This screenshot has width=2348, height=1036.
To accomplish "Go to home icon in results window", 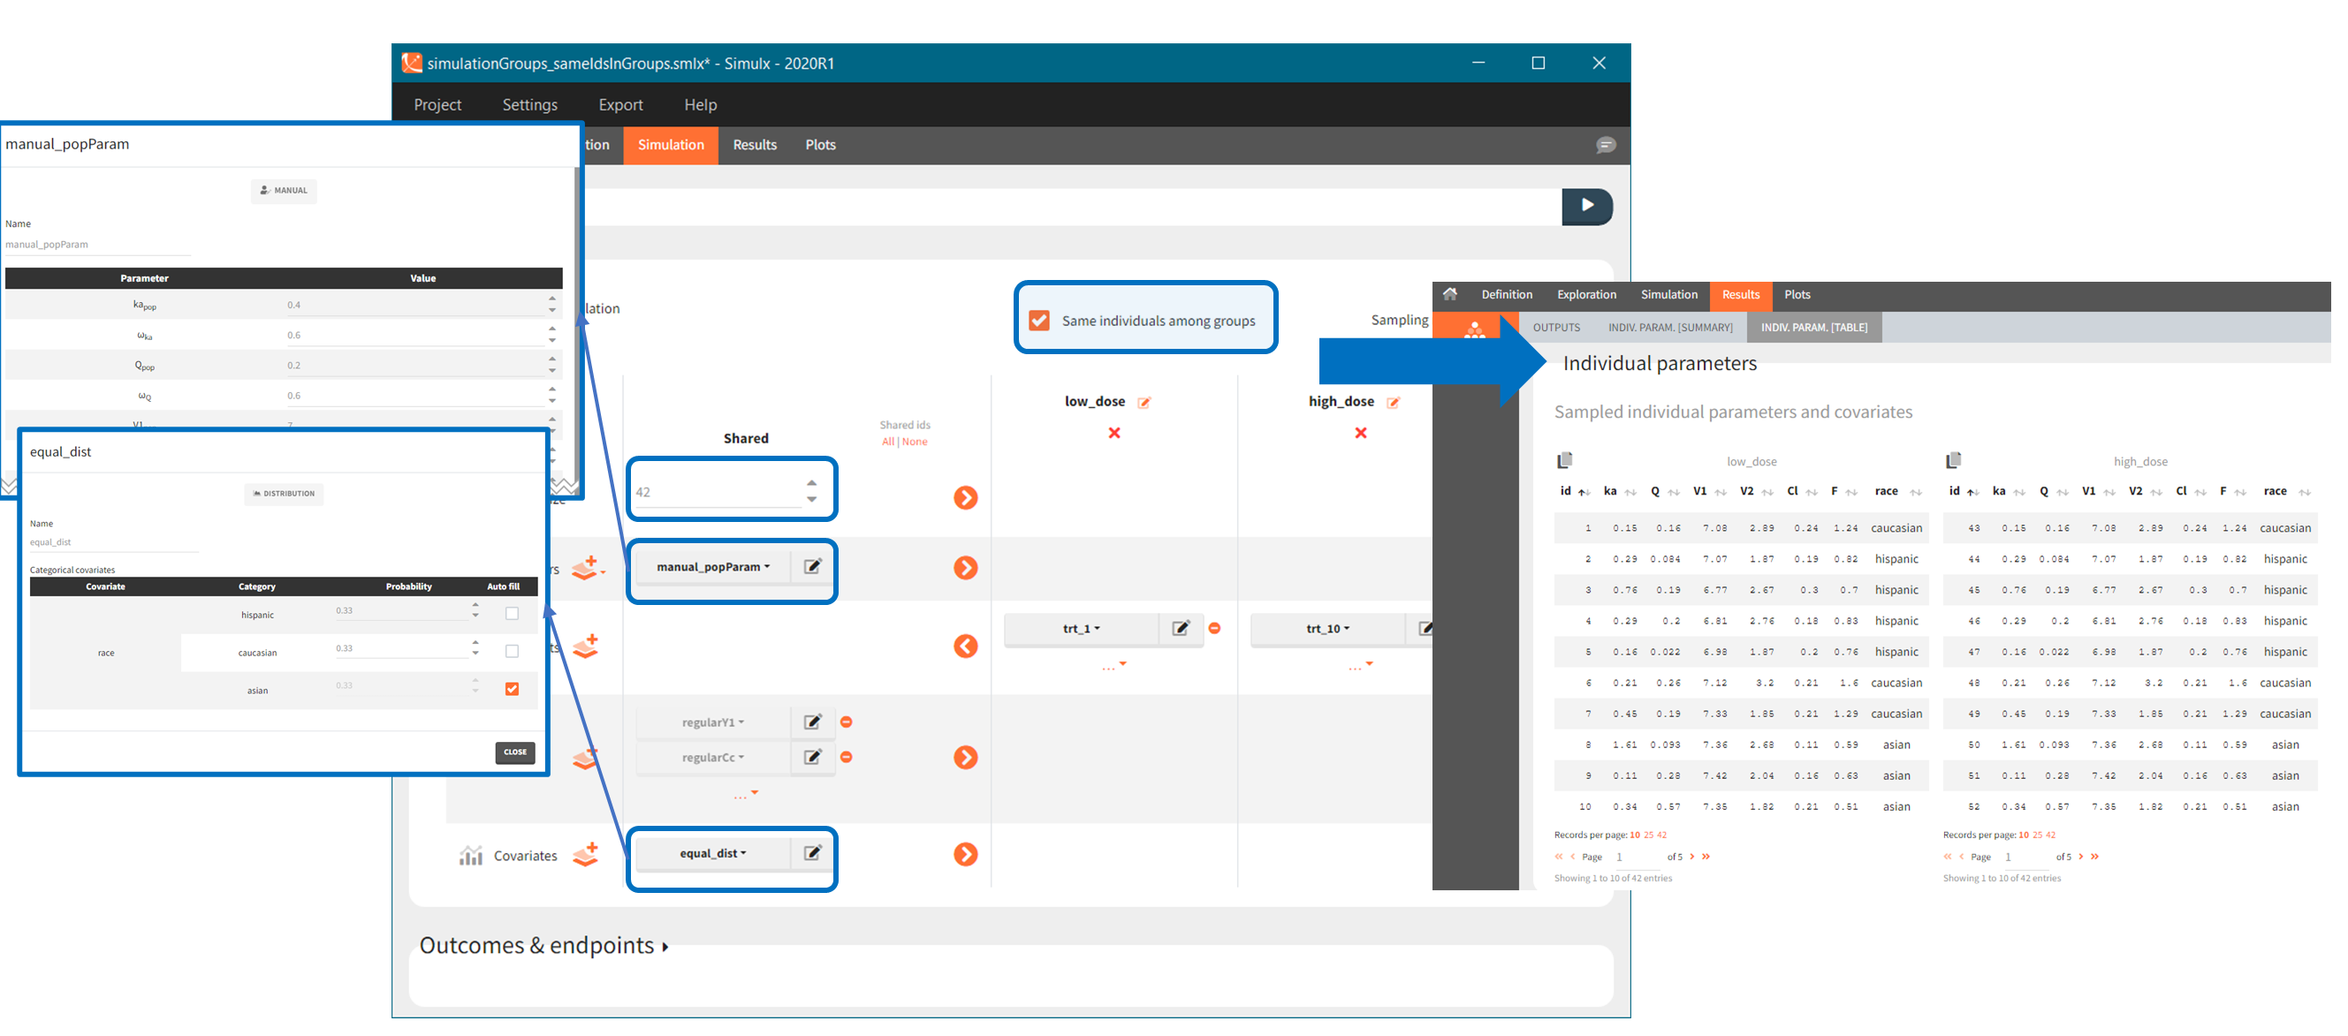I will coord(1449,294).
